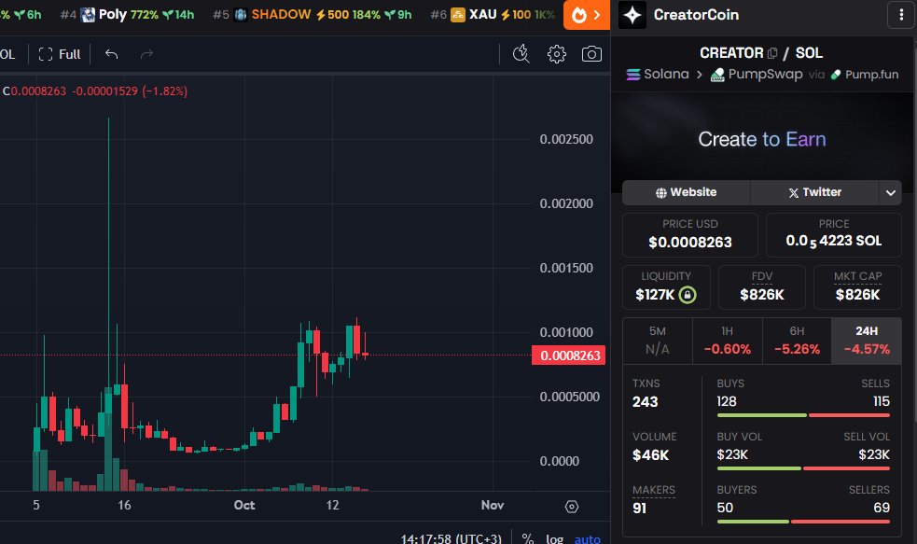Screen dimensions: 917x544
Task: Click the PumpSwap DEX icon
Action: [x=717, y=75]
